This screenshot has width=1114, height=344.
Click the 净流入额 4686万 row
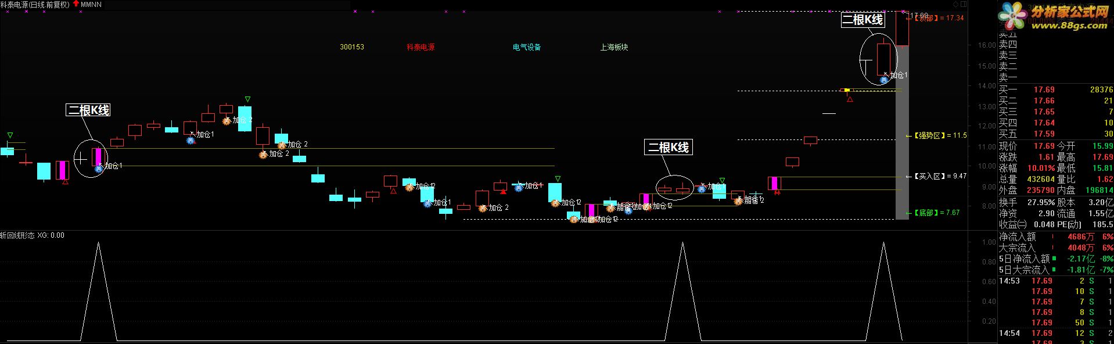point(1056,236)
